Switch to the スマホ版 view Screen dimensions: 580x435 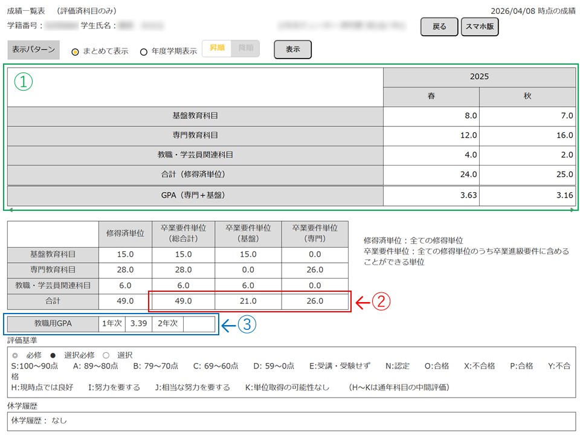(x=479, y=27)
